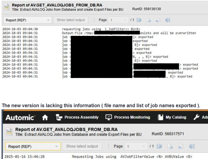This screenshot has width=208, height=159.
Task: Click Show latest output in RunID 560317571 report
Action: coord(82,146)
